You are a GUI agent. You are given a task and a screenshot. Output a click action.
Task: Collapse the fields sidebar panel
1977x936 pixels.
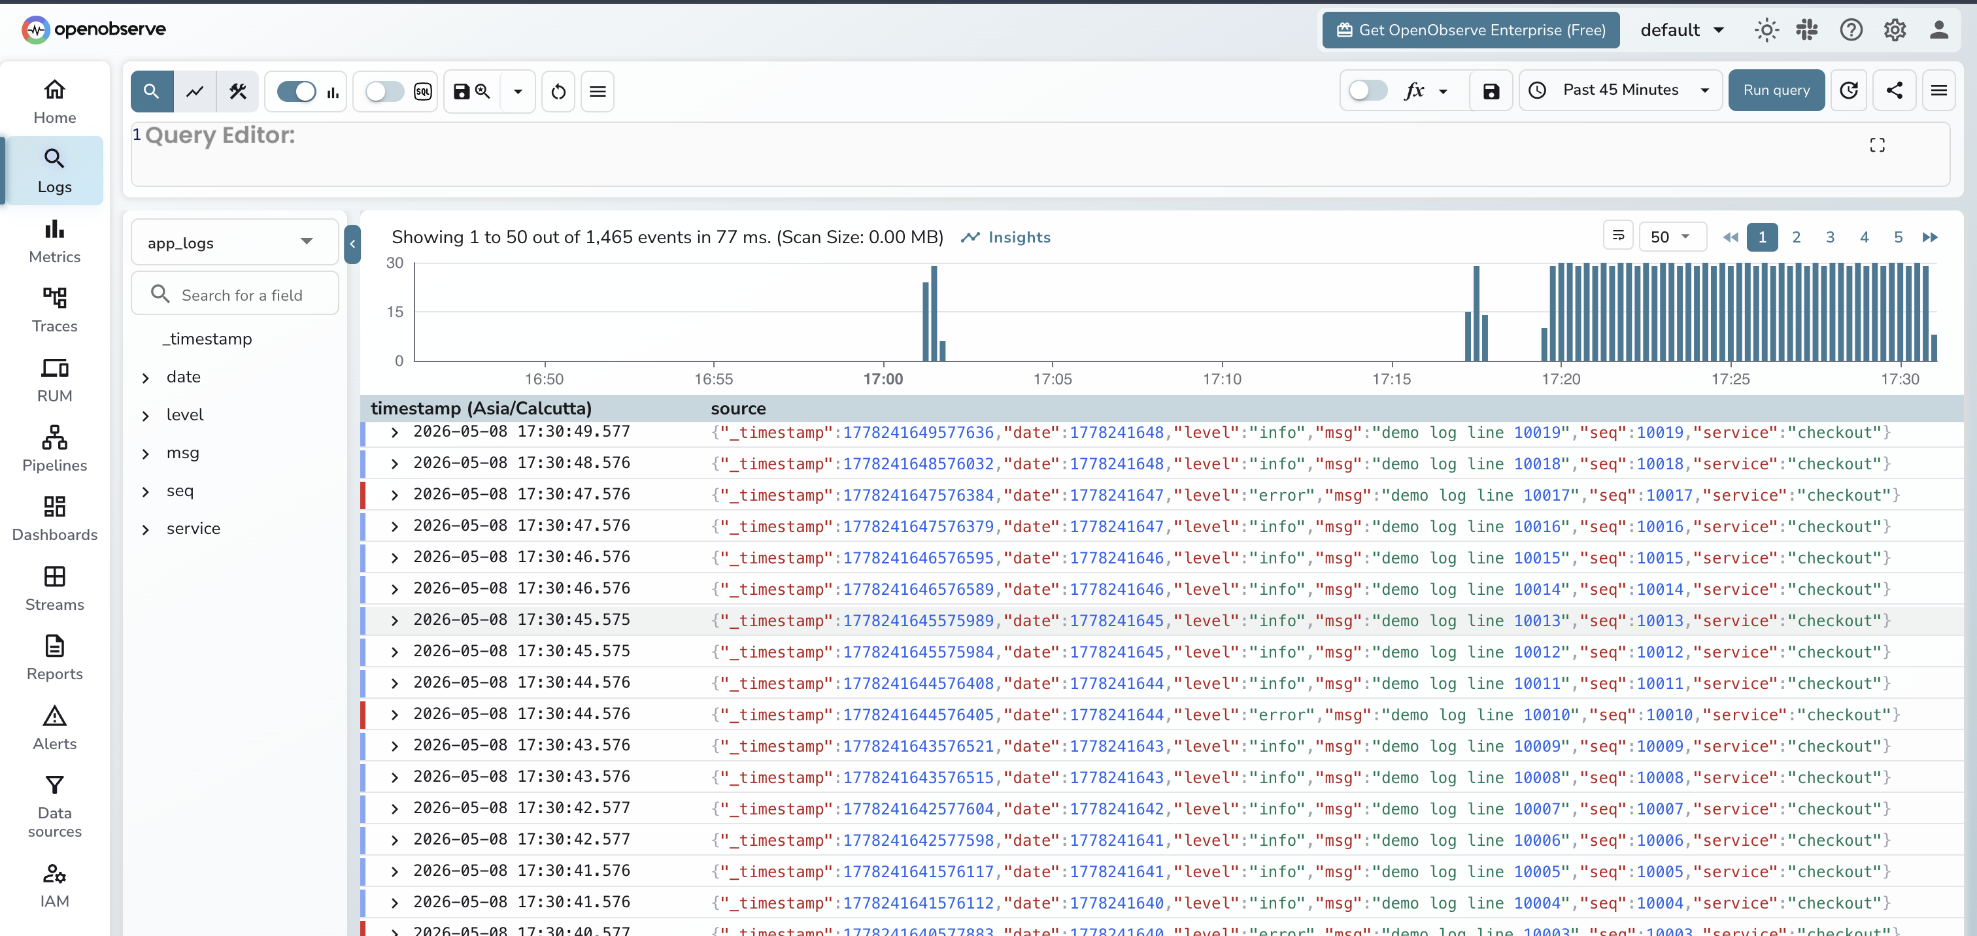(352, 244)
